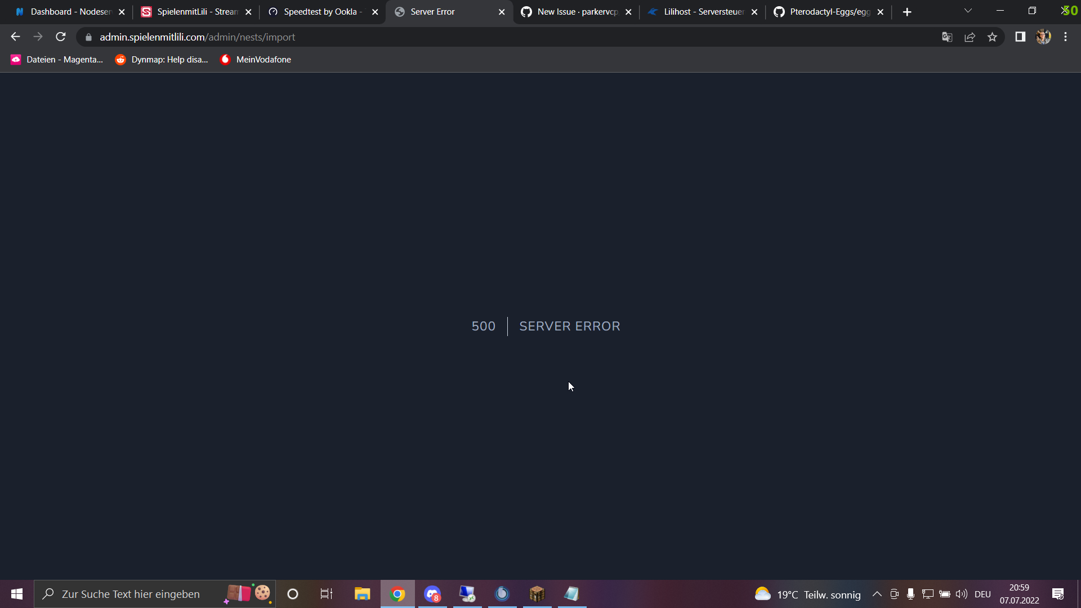
Task: Open Task View from the taskbar
Action: (326, 594)
